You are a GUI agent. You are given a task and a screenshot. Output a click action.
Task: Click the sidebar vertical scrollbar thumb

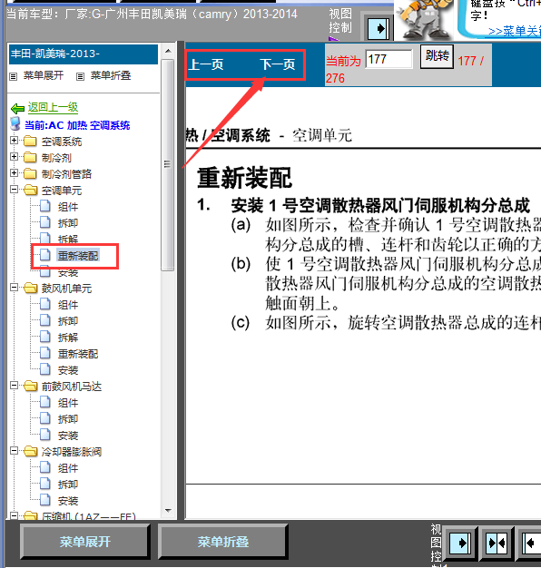[x=168, y=165]
